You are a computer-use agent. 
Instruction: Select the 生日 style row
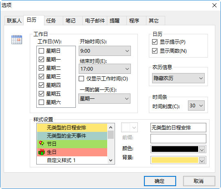point(72,152)
